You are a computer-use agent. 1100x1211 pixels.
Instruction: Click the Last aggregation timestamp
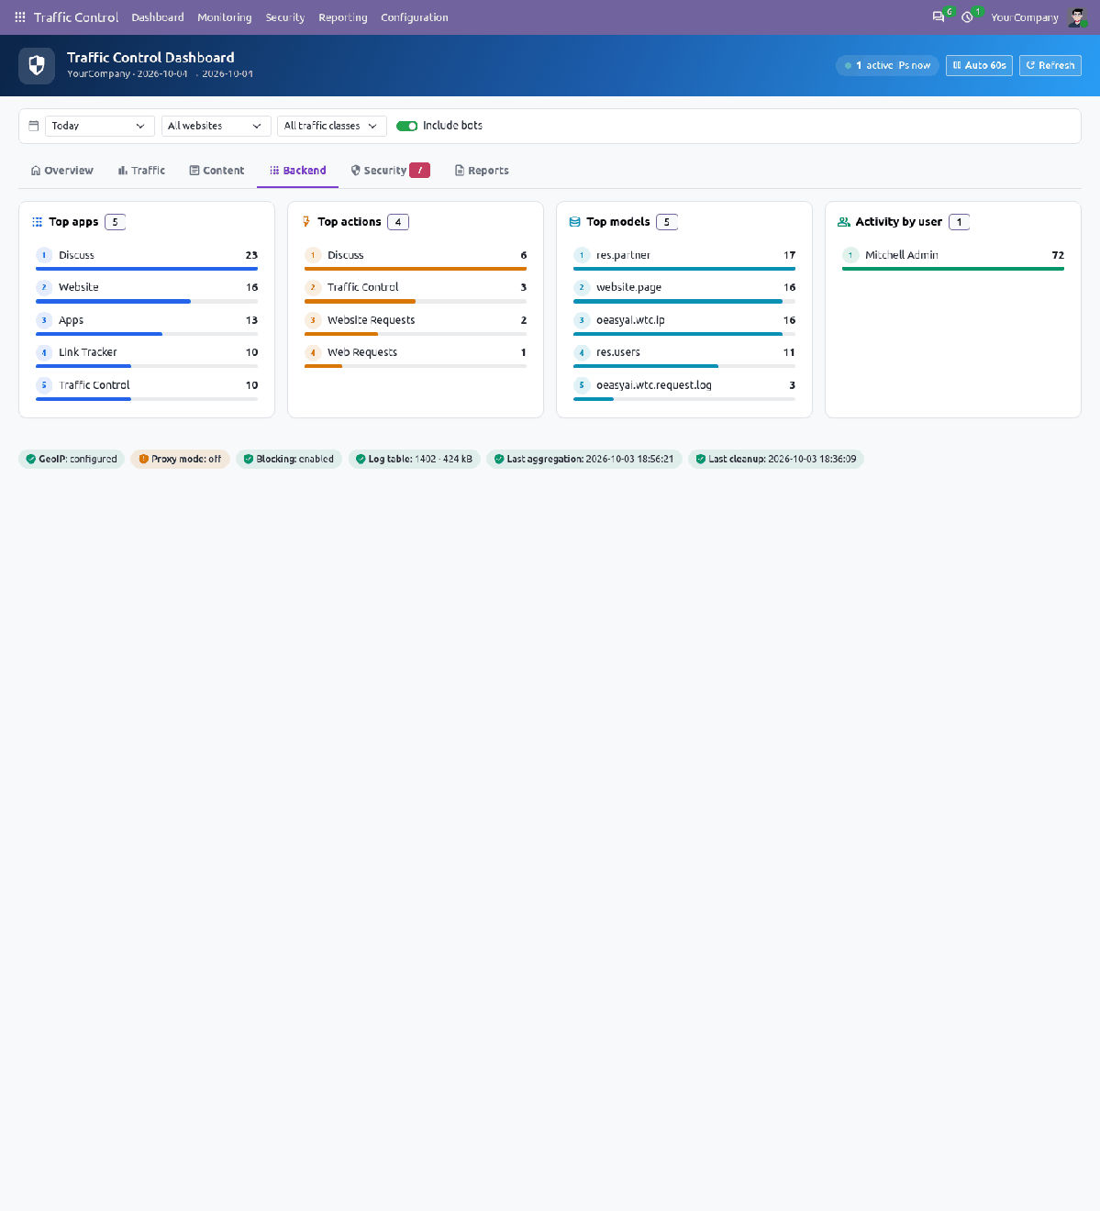(x=629, y=459)
